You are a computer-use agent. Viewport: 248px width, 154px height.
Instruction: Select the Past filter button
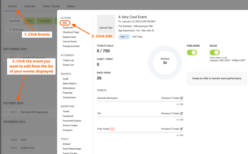coord(29,21)
